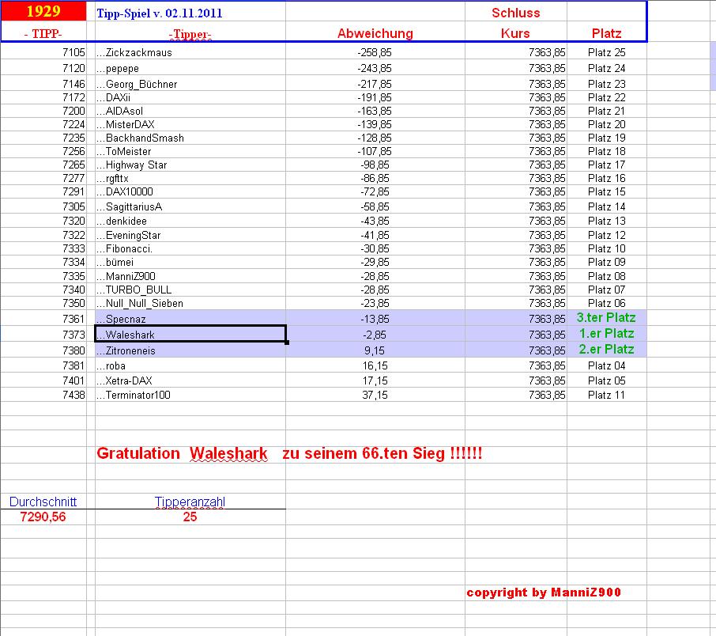
Task: Select the Platz 25 cell
Action: coord(606,52)
